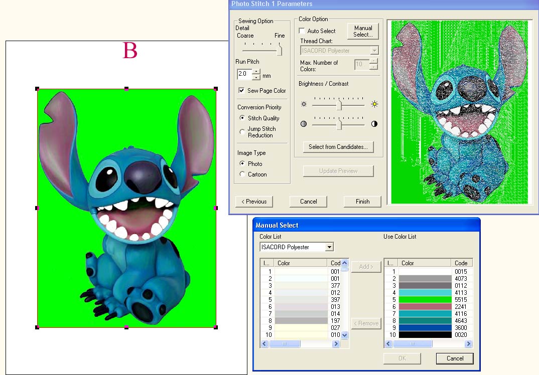This screenshot has width=539, height=375.
Task: Click OK in Manual Select dialog
Action: pyautogui.click(x=402, y=358)
